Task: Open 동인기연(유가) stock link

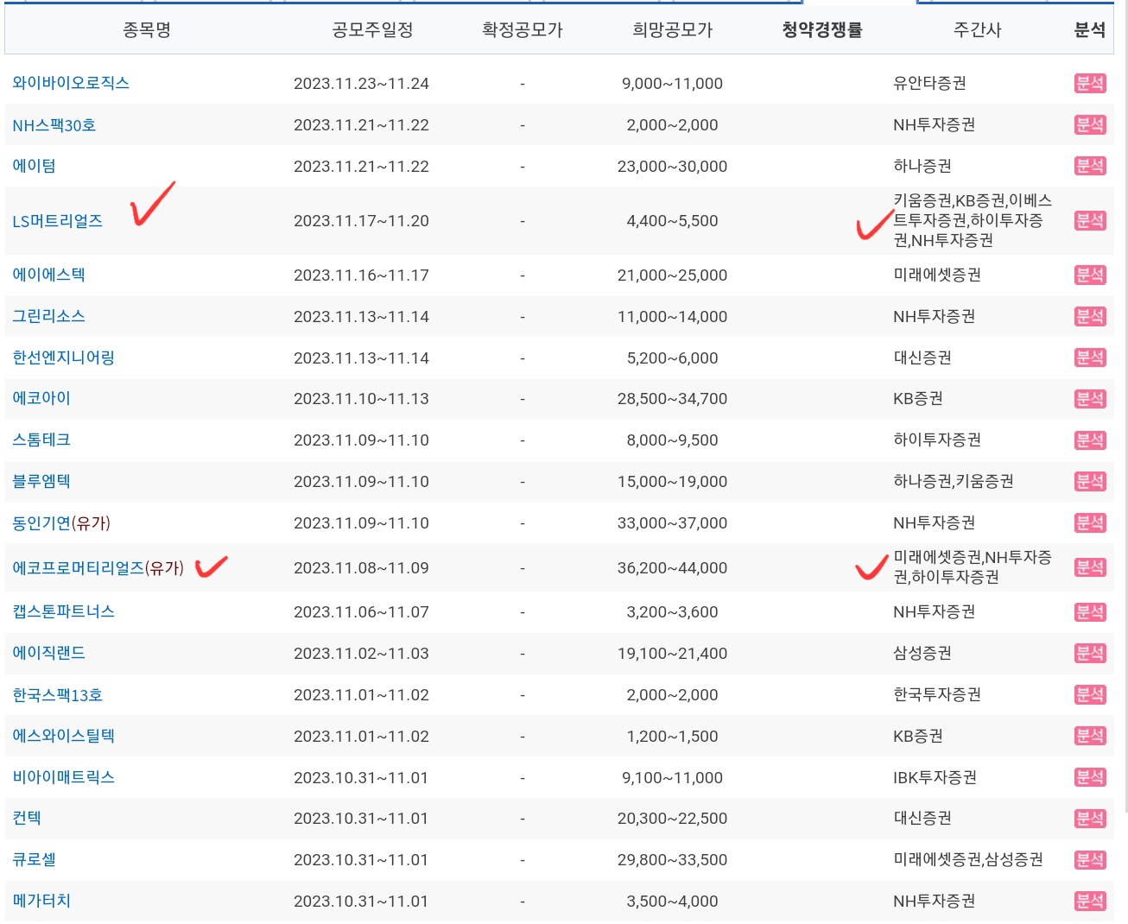Action: (61, 522)
